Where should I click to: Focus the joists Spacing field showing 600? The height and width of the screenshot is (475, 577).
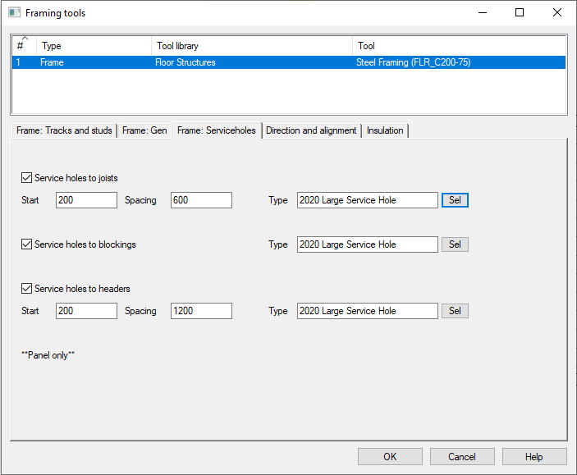201,200
